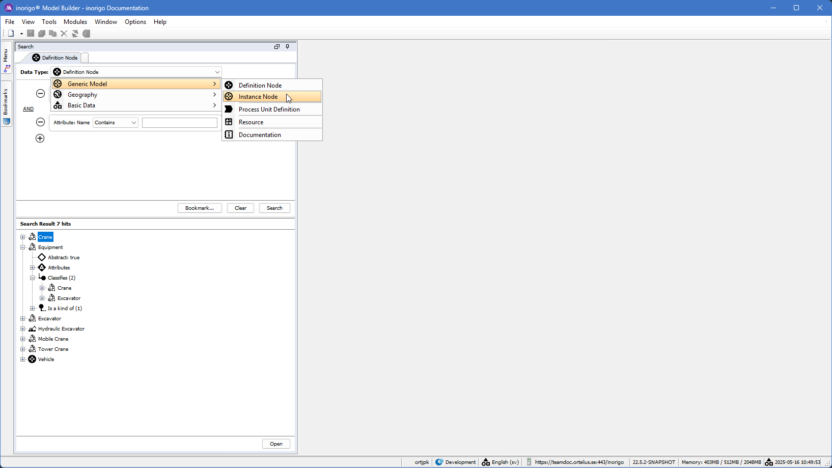Open the Modules menu

click(75, 22)
